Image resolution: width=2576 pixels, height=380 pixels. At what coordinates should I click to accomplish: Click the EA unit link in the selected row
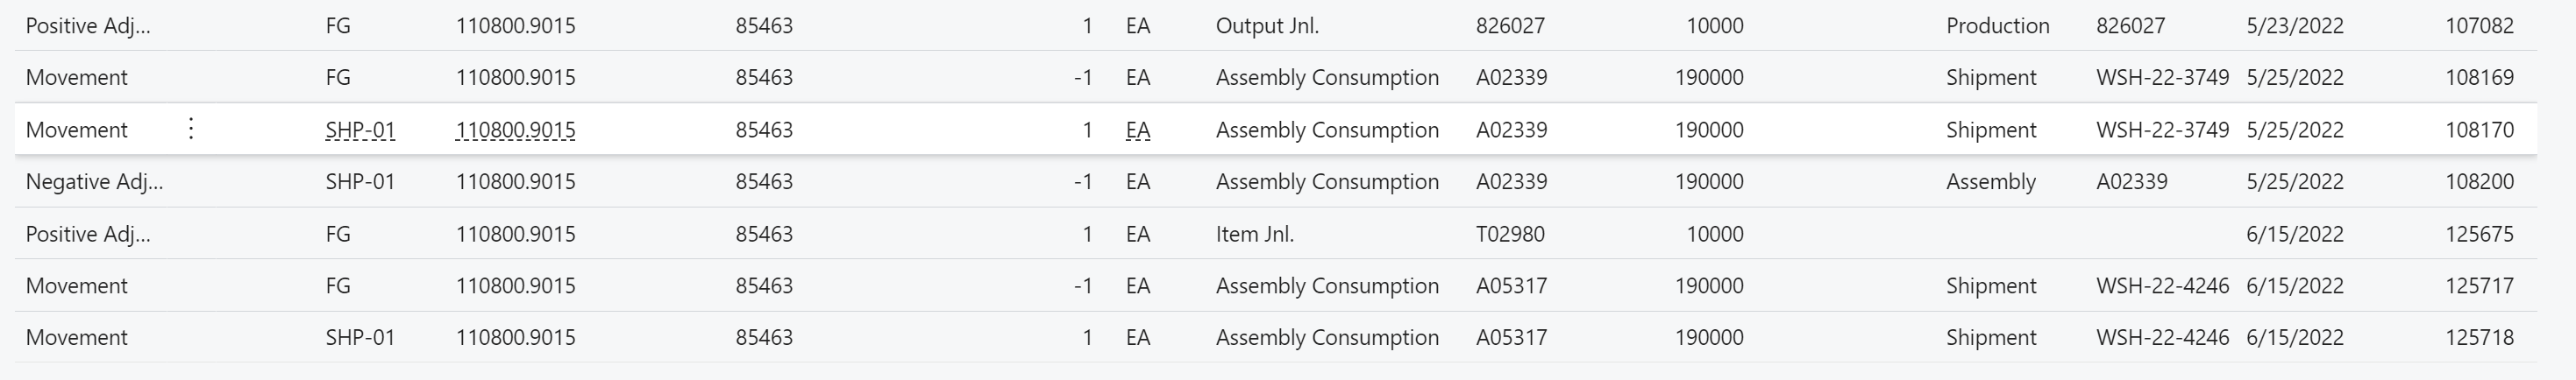1138,130
